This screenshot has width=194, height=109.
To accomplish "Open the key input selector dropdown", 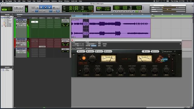I will [79, 48].
